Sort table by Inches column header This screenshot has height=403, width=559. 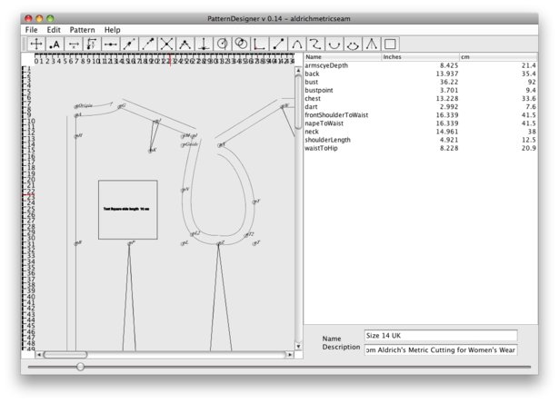point(420,57)
